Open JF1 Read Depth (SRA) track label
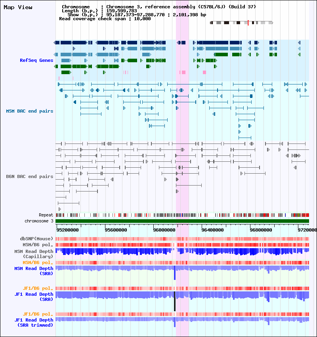317x337 pixels. point(34,297)
